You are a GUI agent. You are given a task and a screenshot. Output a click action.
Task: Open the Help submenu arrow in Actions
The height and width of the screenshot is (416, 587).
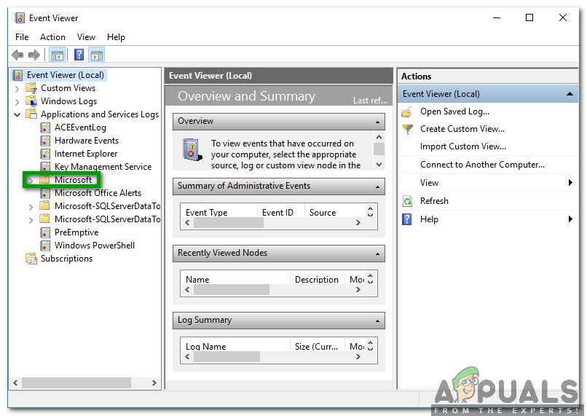pos(570,219)
